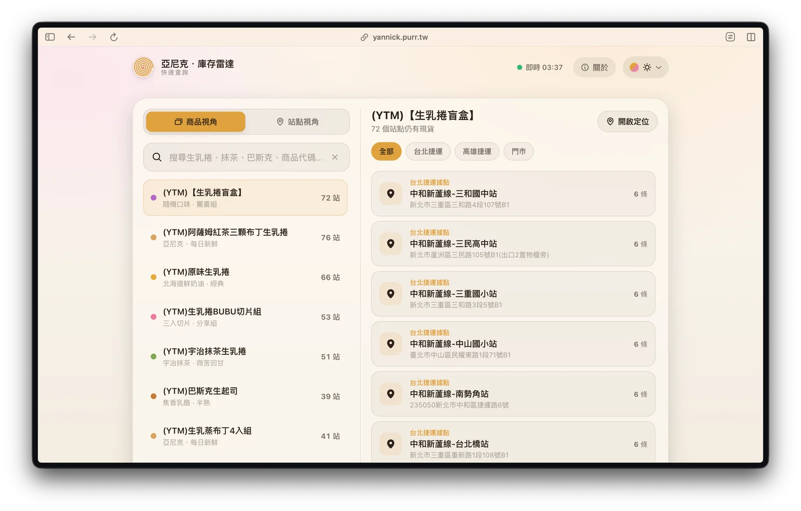Screen dimensions: 801x511
Task: Click the 關於 about button
Action: (x=594, y=67)
